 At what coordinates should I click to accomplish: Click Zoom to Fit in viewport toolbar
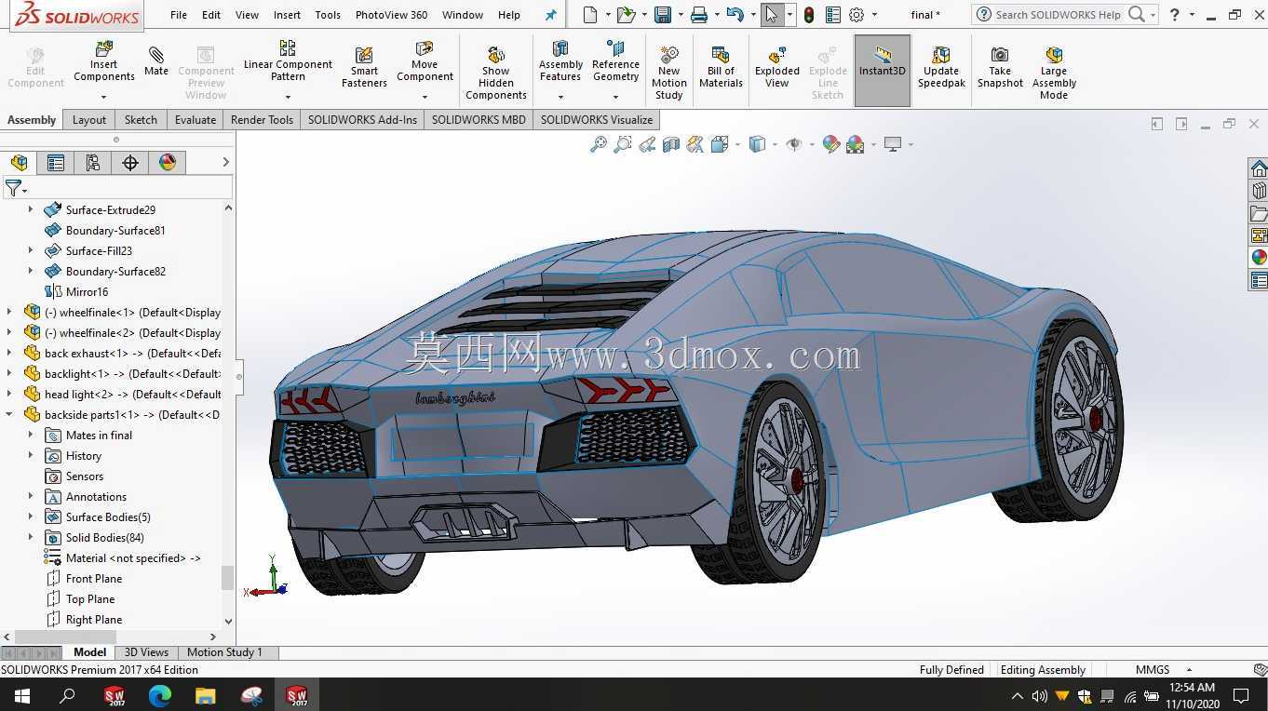599,144
